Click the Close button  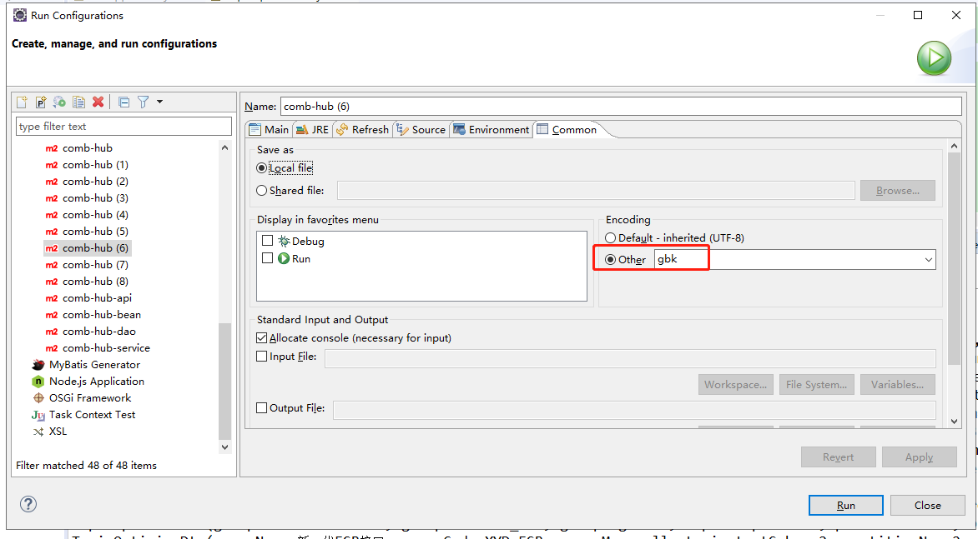click(x=927, y=506)
